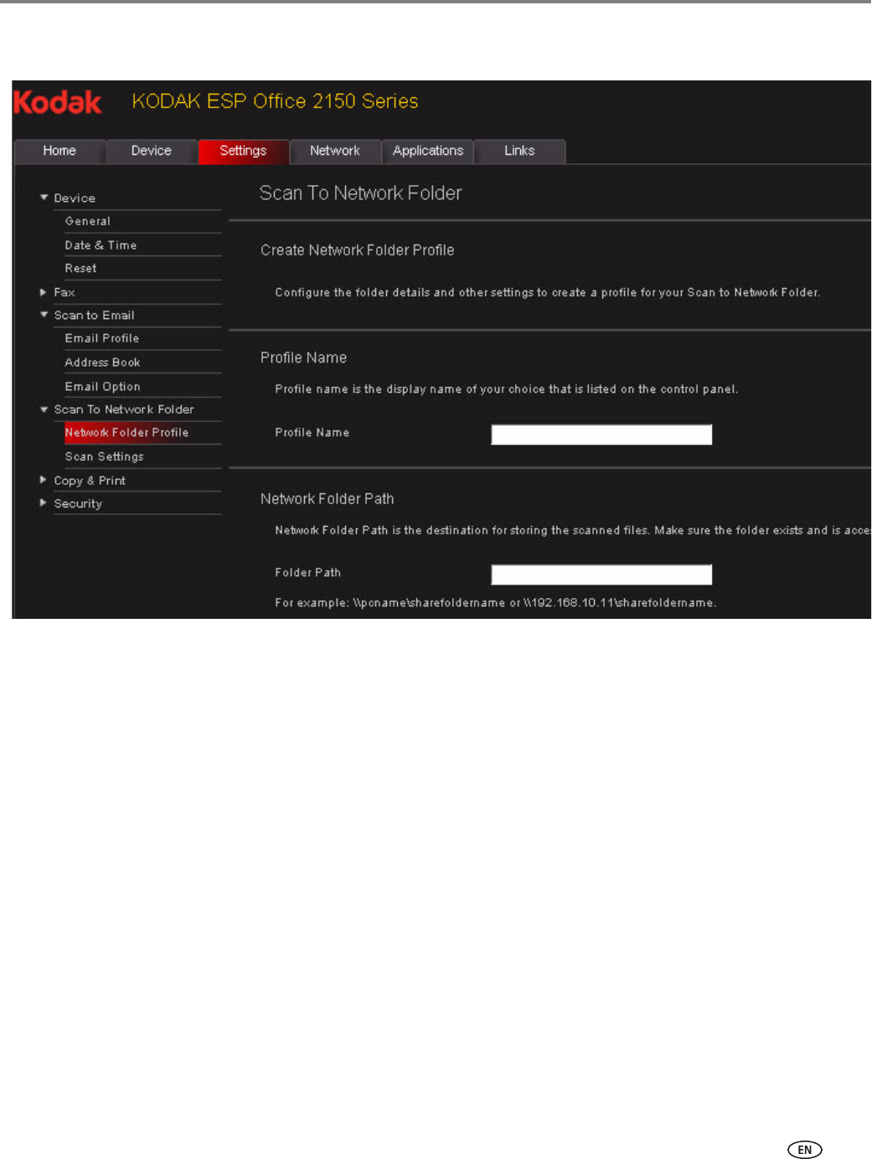Image resolution: width=872 pixels, height=1159 pixels.
Task: Open Scan Settings in sidebar
Action: pyautogui.click(x=105, y=456)
